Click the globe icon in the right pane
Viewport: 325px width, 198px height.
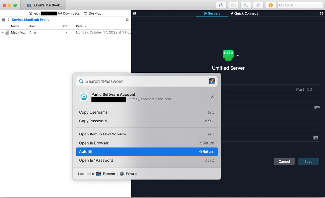(135, 13)
